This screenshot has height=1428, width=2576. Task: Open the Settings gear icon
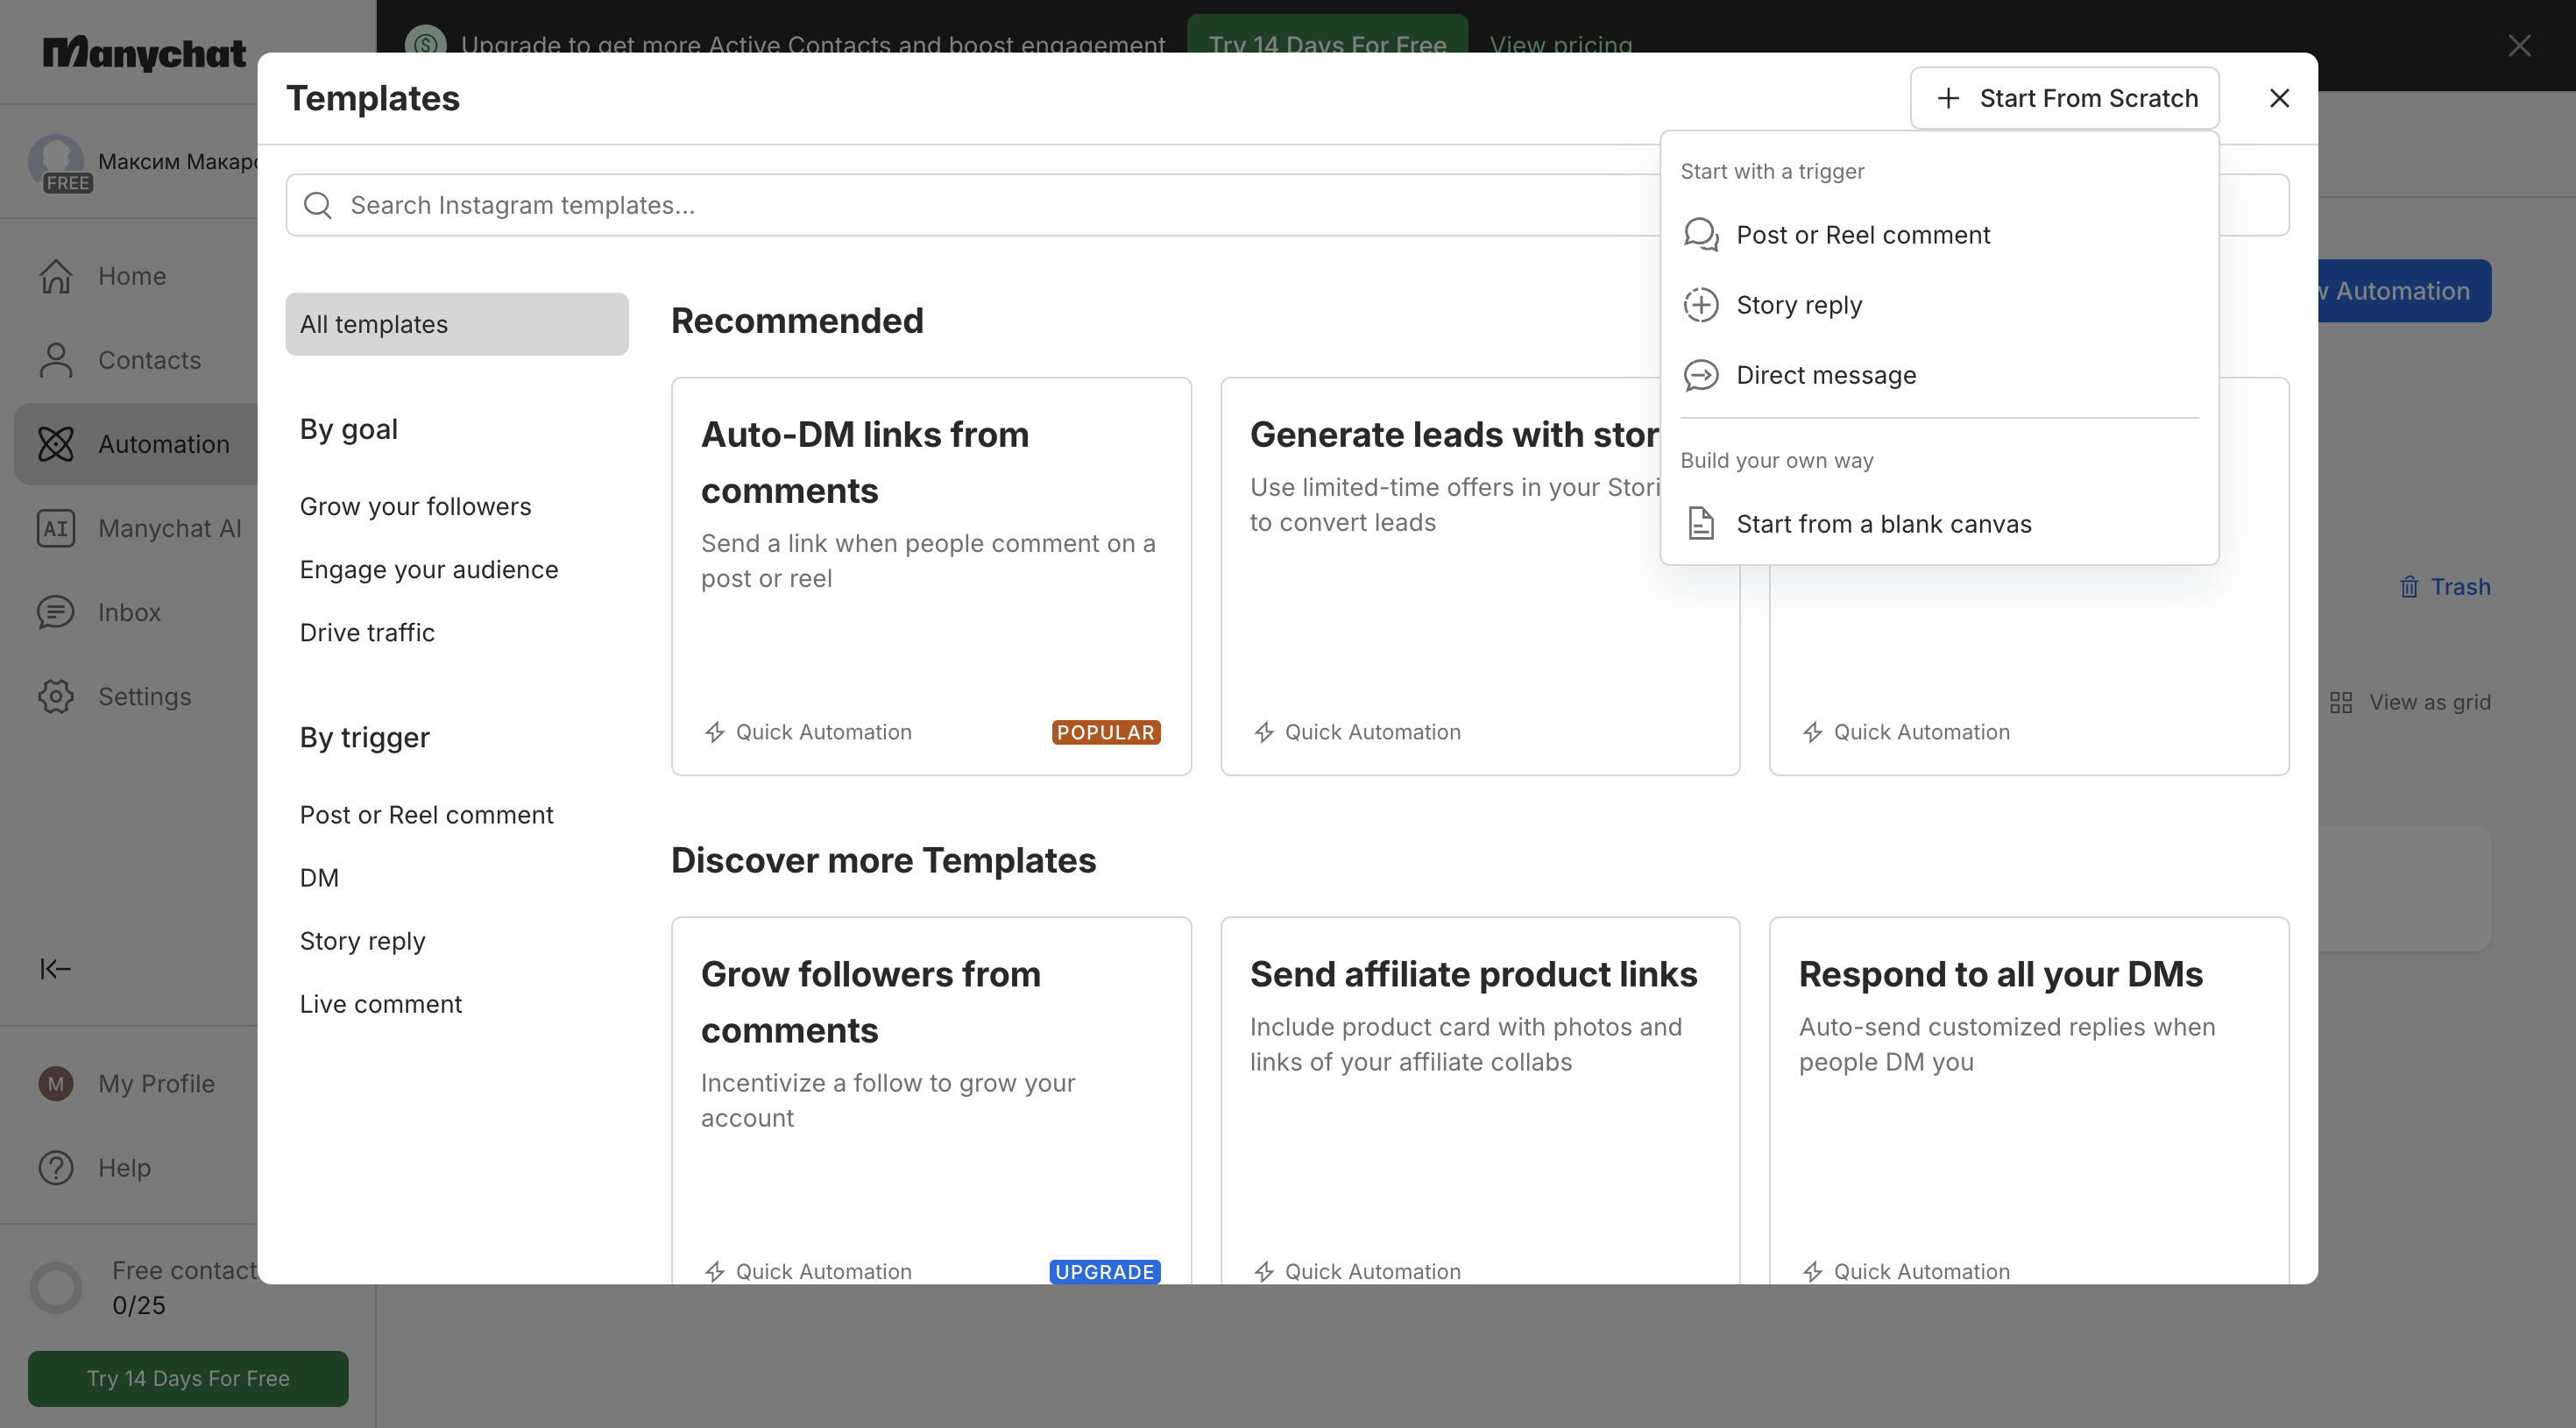(56, 696)
